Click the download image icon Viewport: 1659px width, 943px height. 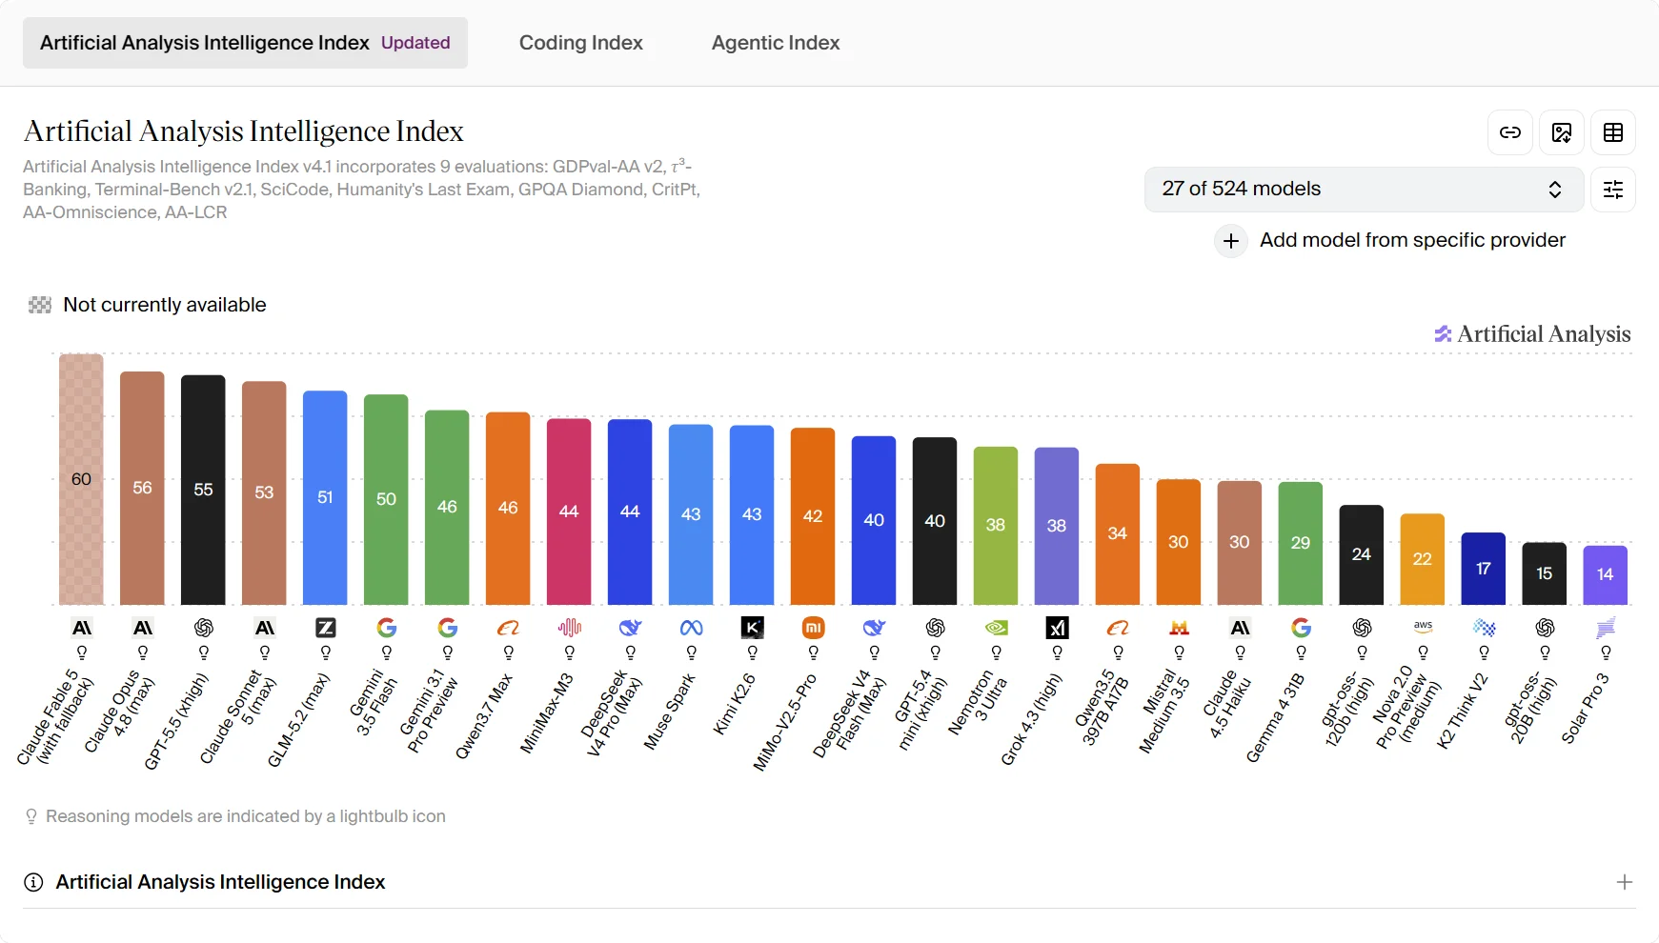(1562, 132)
